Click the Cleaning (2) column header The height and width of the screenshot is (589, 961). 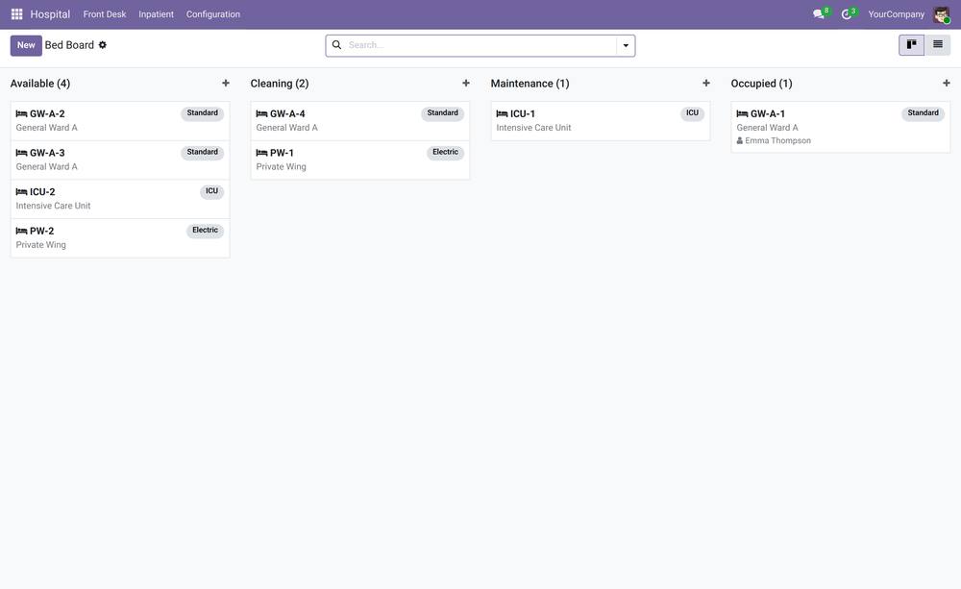[x=280, y=84]
